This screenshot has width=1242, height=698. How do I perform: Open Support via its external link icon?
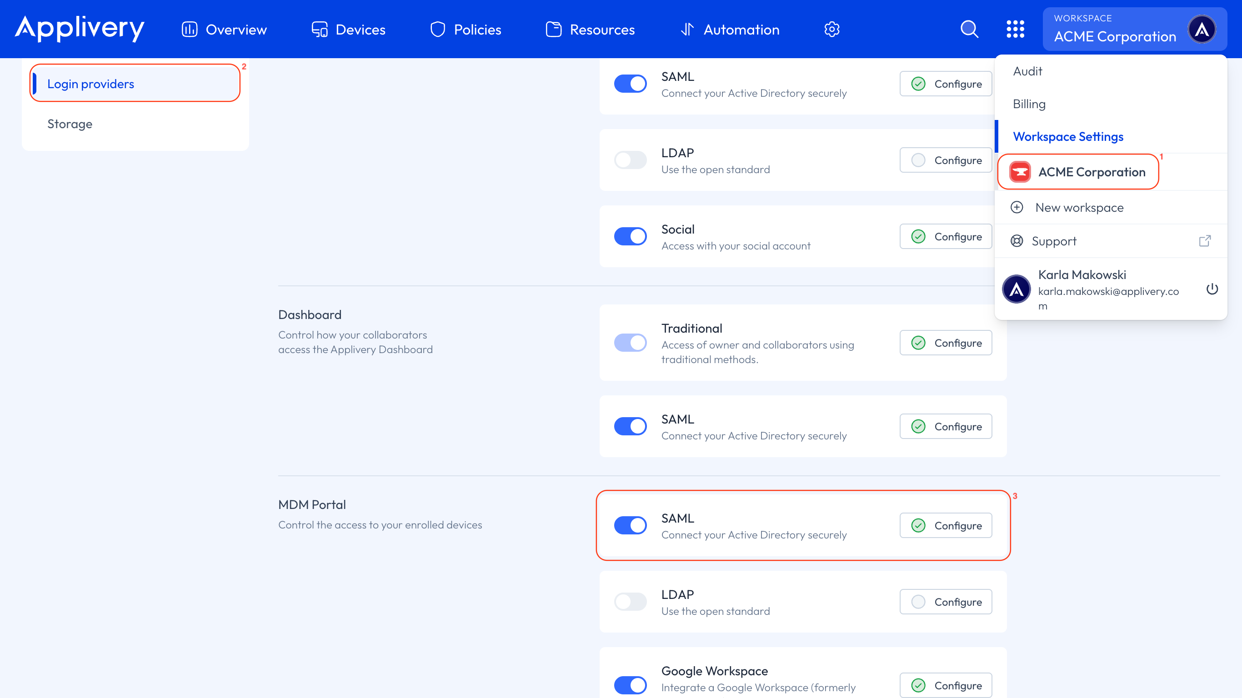pos(1205,240)
